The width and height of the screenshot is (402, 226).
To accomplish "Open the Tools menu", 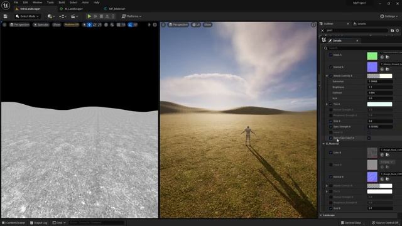I will [x=50, y=3].
